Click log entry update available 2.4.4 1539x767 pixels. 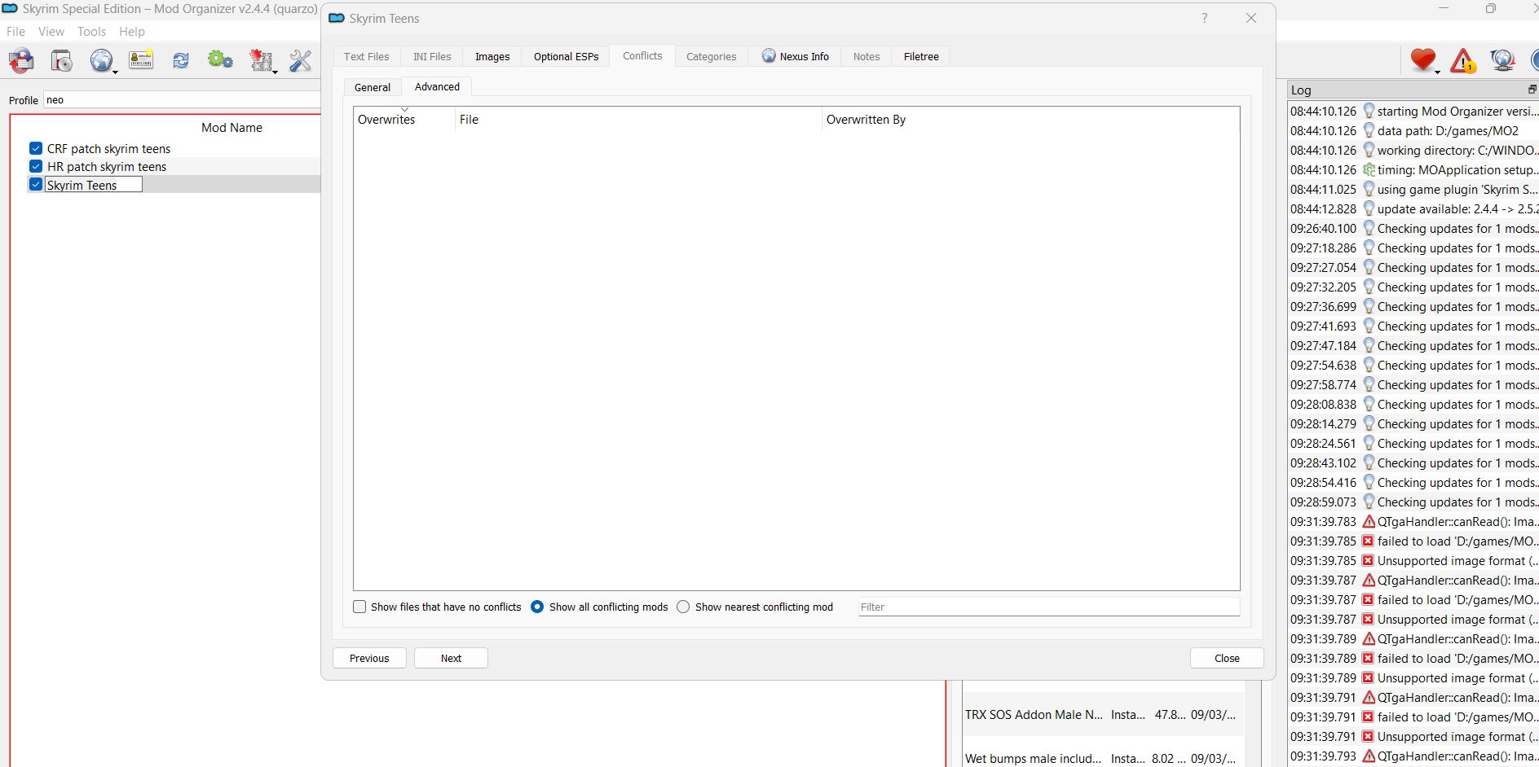(1413, 209)
